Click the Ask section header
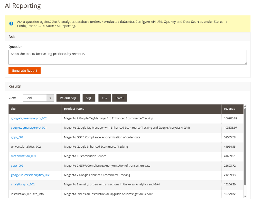This screenshot has width=263, height=199. point(128,37)
